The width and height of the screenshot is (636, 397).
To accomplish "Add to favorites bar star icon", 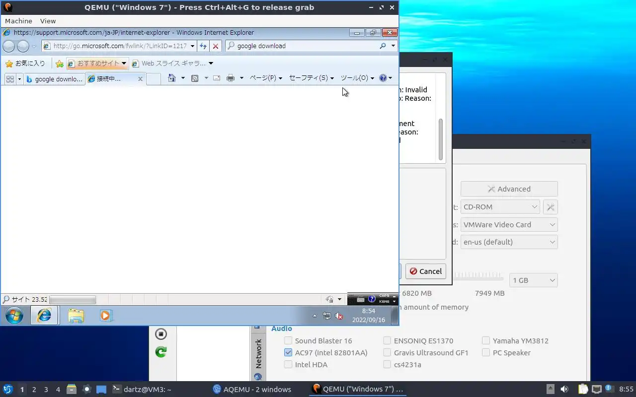I will coord(60,64).
